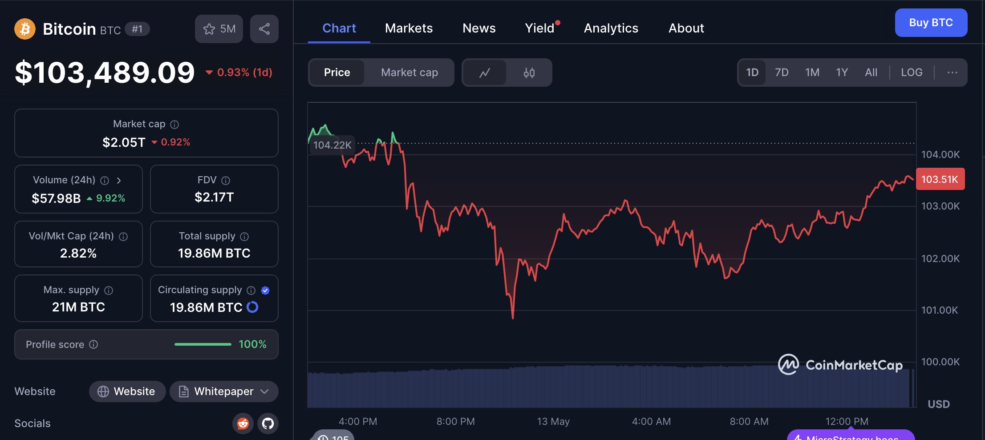Switch to candlestick chart view icon
Image resolution: width=985 pixels, height=440 pixels.
point(529,73)
